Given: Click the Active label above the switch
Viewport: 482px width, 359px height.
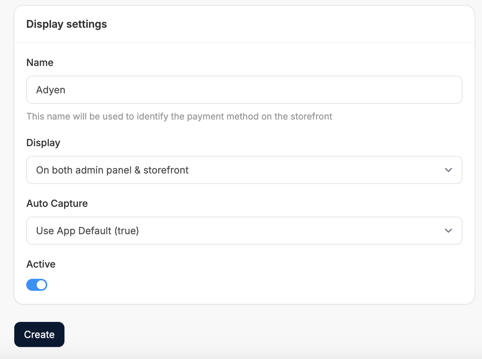Looking at the screenshot, I should 41,264.
